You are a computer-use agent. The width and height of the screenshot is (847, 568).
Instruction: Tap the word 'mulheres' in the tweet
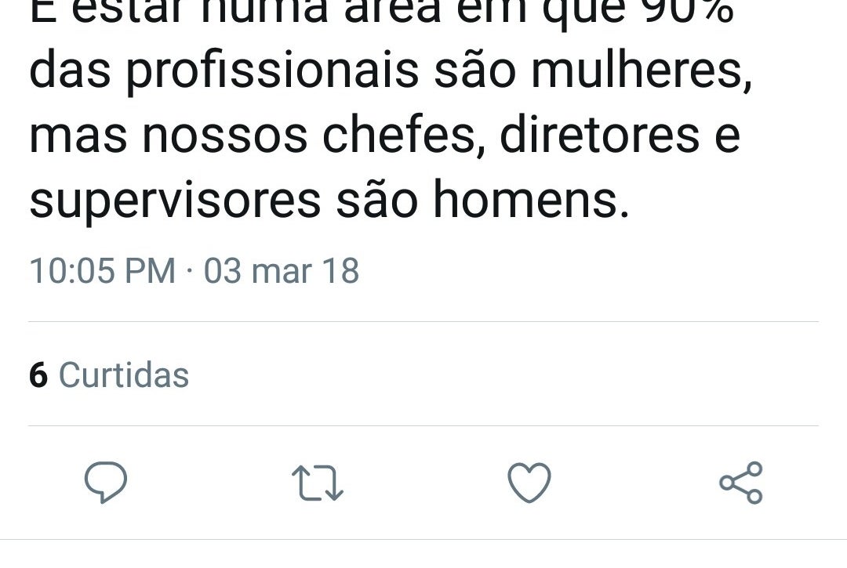click(642, 71)
